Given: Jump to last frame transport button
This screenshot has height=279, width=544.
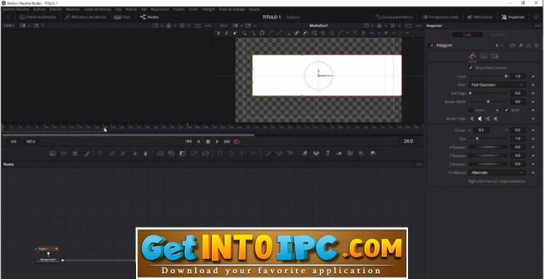Looking at the screenshot, I should pos(227,141).
